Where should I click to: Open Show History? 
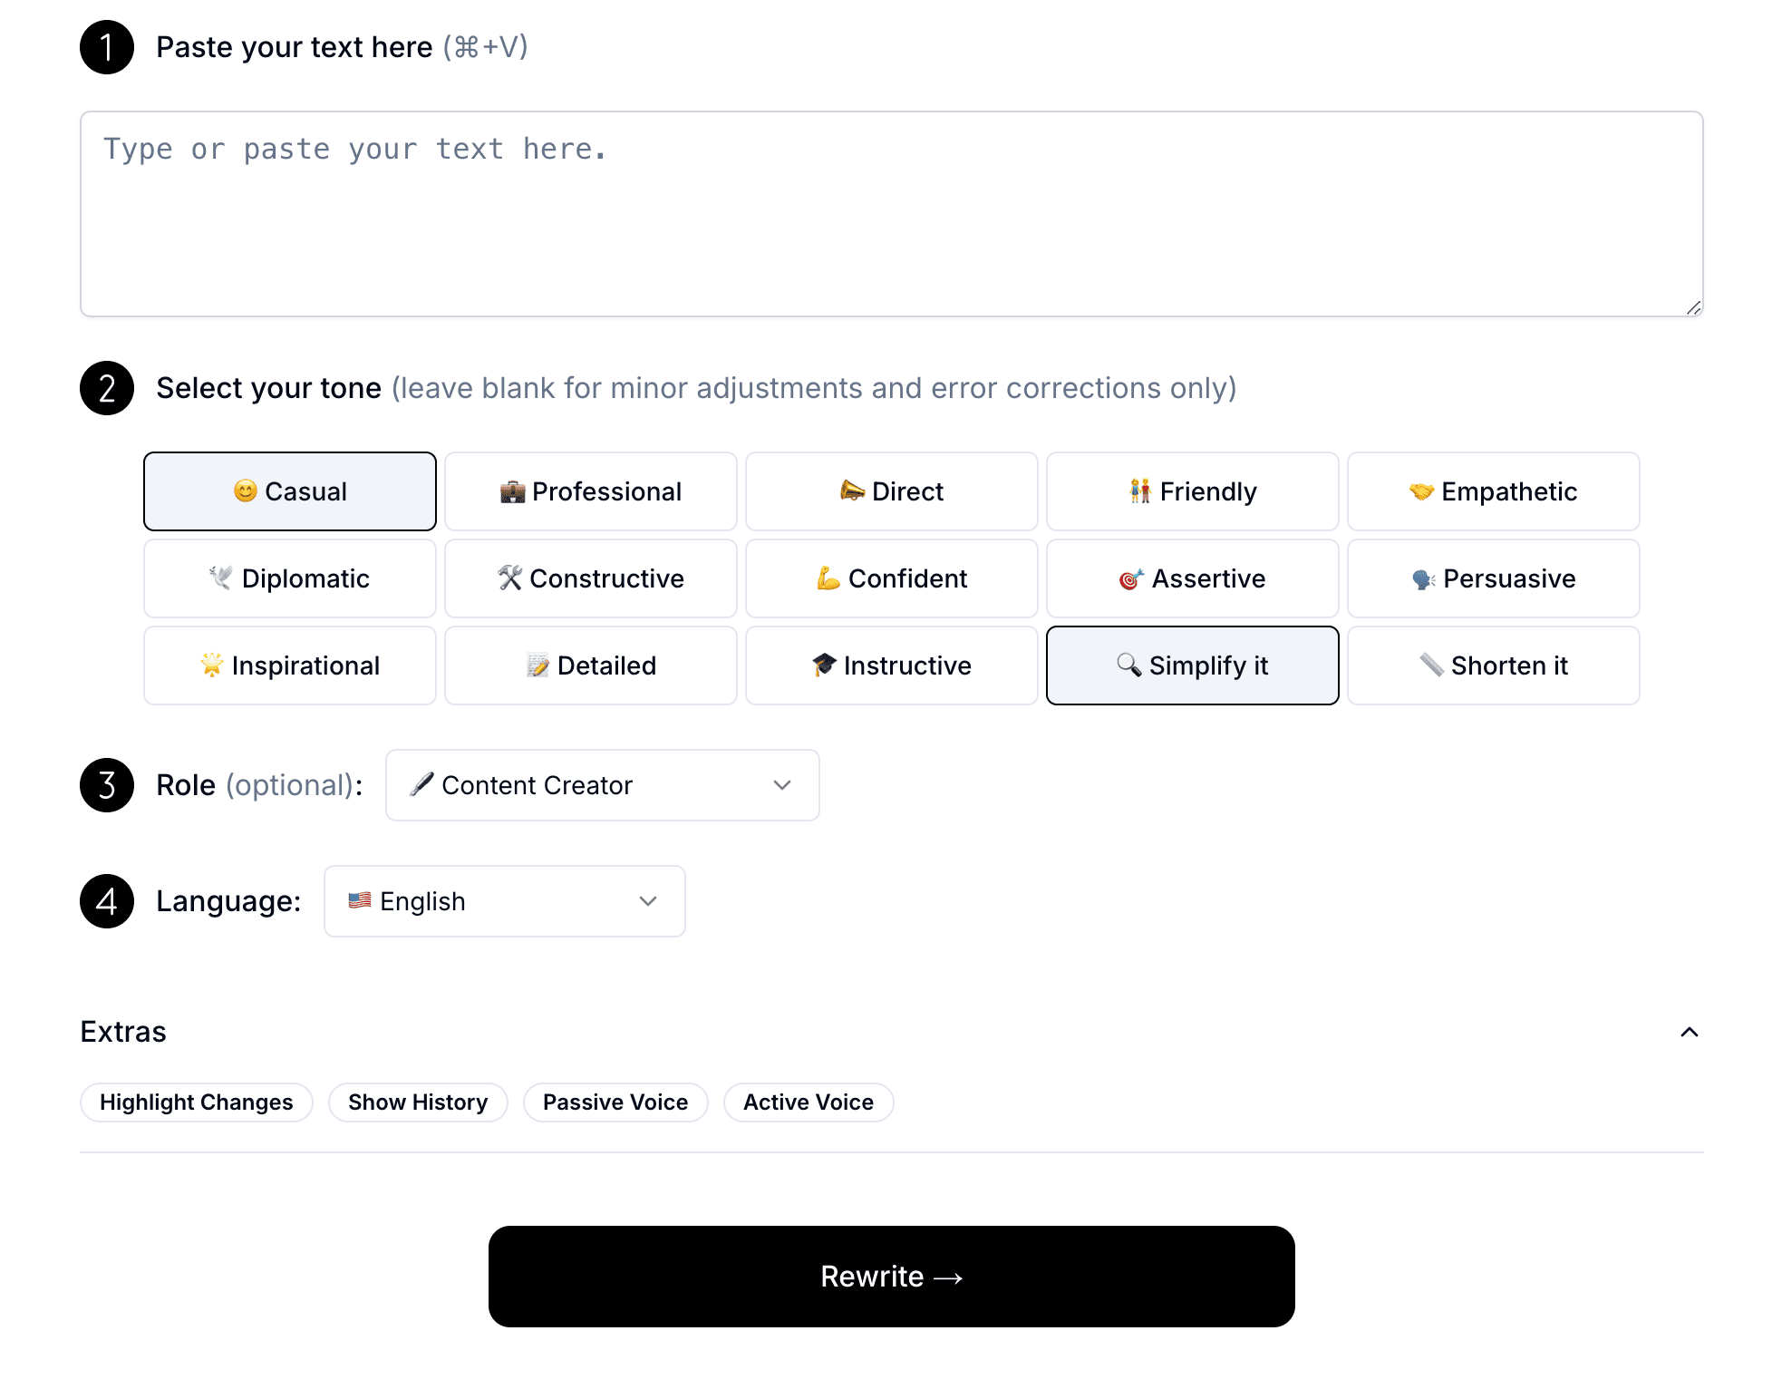coord(418,1102)
